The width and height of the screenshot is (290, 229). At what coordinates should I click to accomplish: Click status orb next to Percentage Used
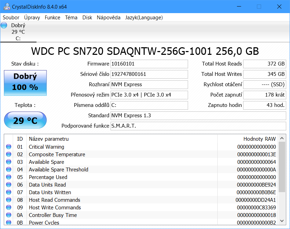[9, 177]
